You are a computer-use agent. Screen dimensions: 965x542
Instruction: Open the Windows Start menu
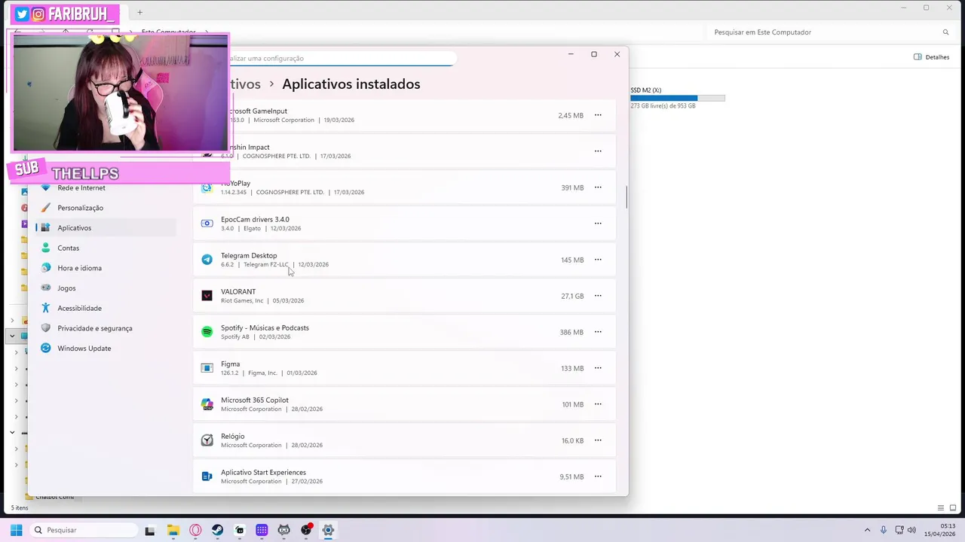pos(16,530)
